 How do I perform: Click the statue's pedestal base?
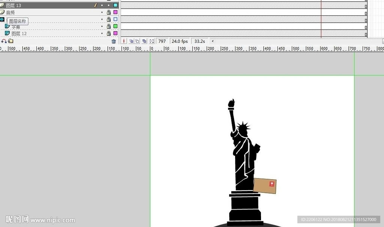[245, 208]
